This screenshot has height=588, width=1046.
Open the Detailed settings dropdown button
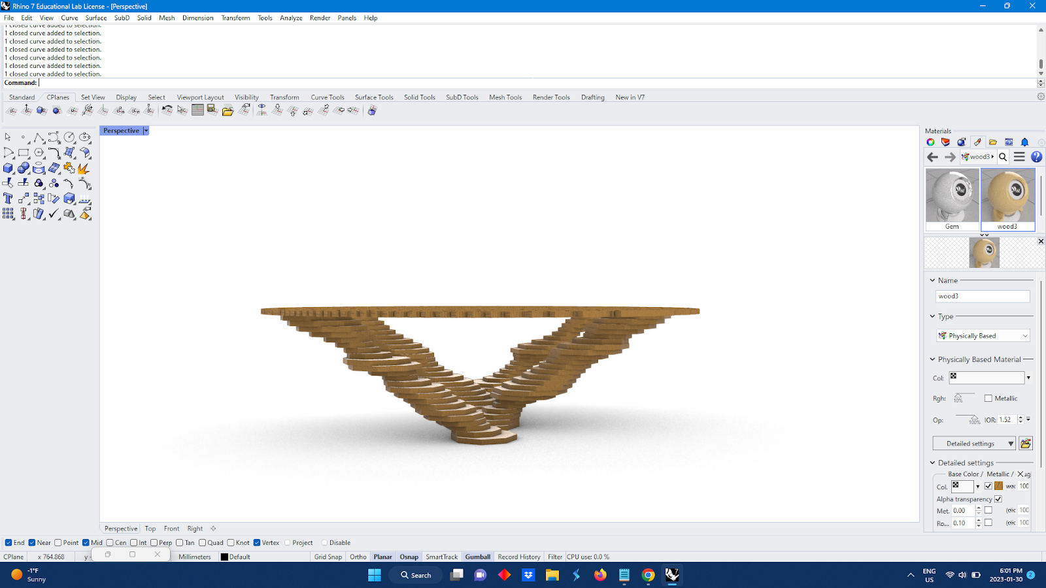tap(974, 444)
